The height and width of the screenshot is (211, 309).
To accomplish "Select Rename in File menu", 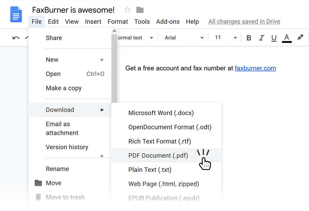I will click(70, 169).
